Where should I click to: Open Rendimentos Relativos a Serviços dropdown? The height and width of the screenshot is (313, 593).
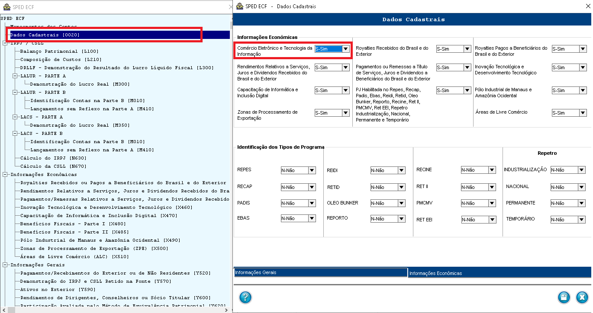(x=345, y=67)
